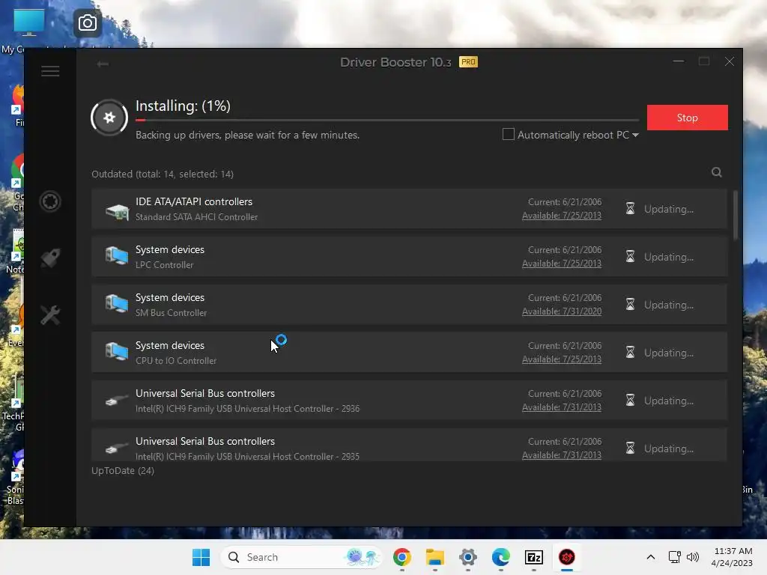Screen dimensions: 767x575
Task: Click the Outdated (total: 14, selected: 14) label
Action: pyautogui.click(x=163, y=174)
